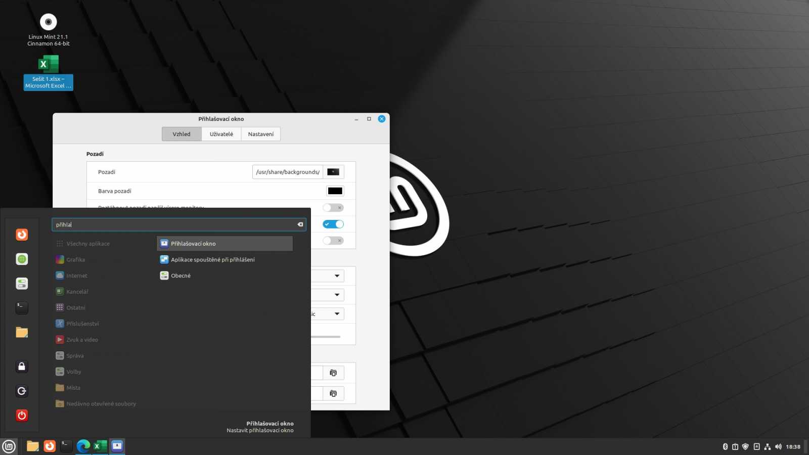Screen dimensions: 809x455
Task: Open Bluetooth tray icon
Action: tap(725, 447)
